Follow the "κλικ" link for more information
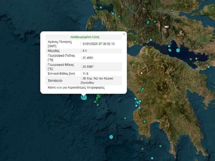The height and width of the screenshot is (161, 215). [x=59, y=87]
